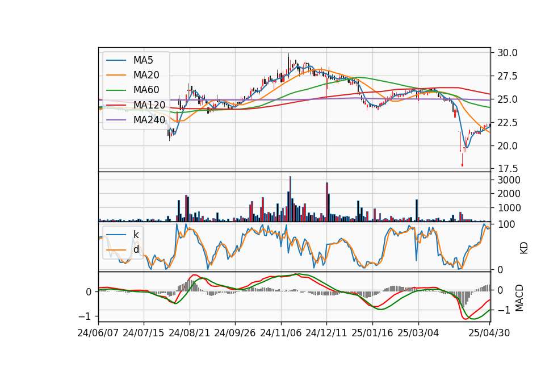This screenshot has width=545, height=392.
Task: Click the 24/07/15 date label
Action: 144,333
